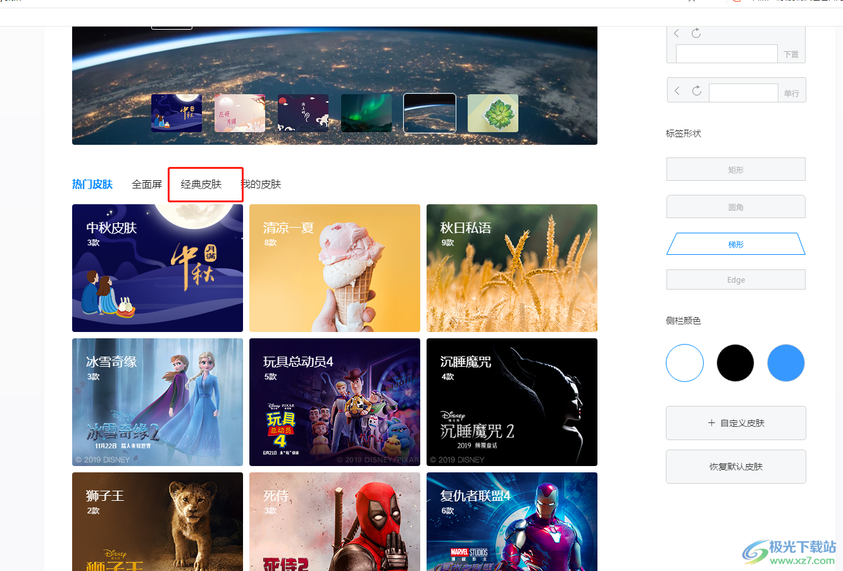This screenshot has height=571, width=843.
Task: Switch to the 全面屏 tab
Action: [x=147, y=184]
